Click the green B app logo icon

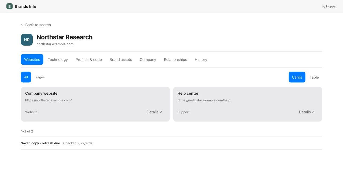[9, 6]
